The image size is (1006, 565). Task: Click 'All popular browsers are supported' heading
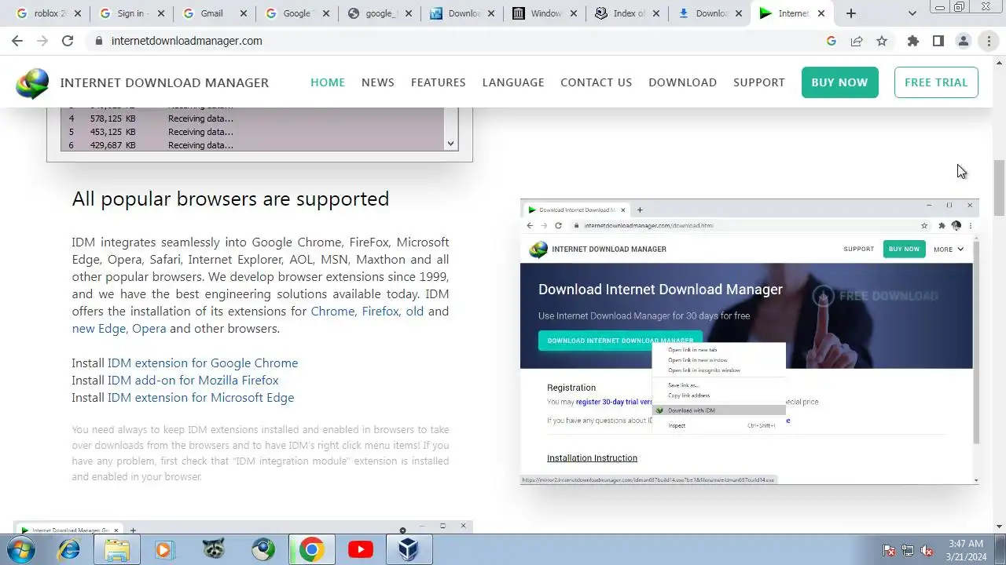(230, 199)
